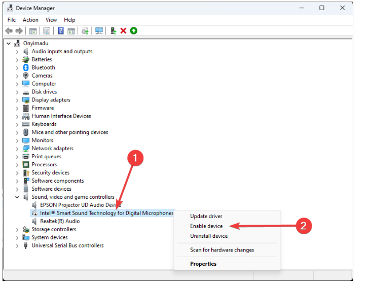This screenshot has width=370, height=284.
Task: Click the Print queues printer icon
Action: [x=26, y=156]
